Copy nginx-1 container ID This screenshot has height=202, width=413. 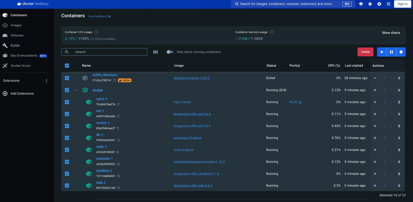pos(119,104)
